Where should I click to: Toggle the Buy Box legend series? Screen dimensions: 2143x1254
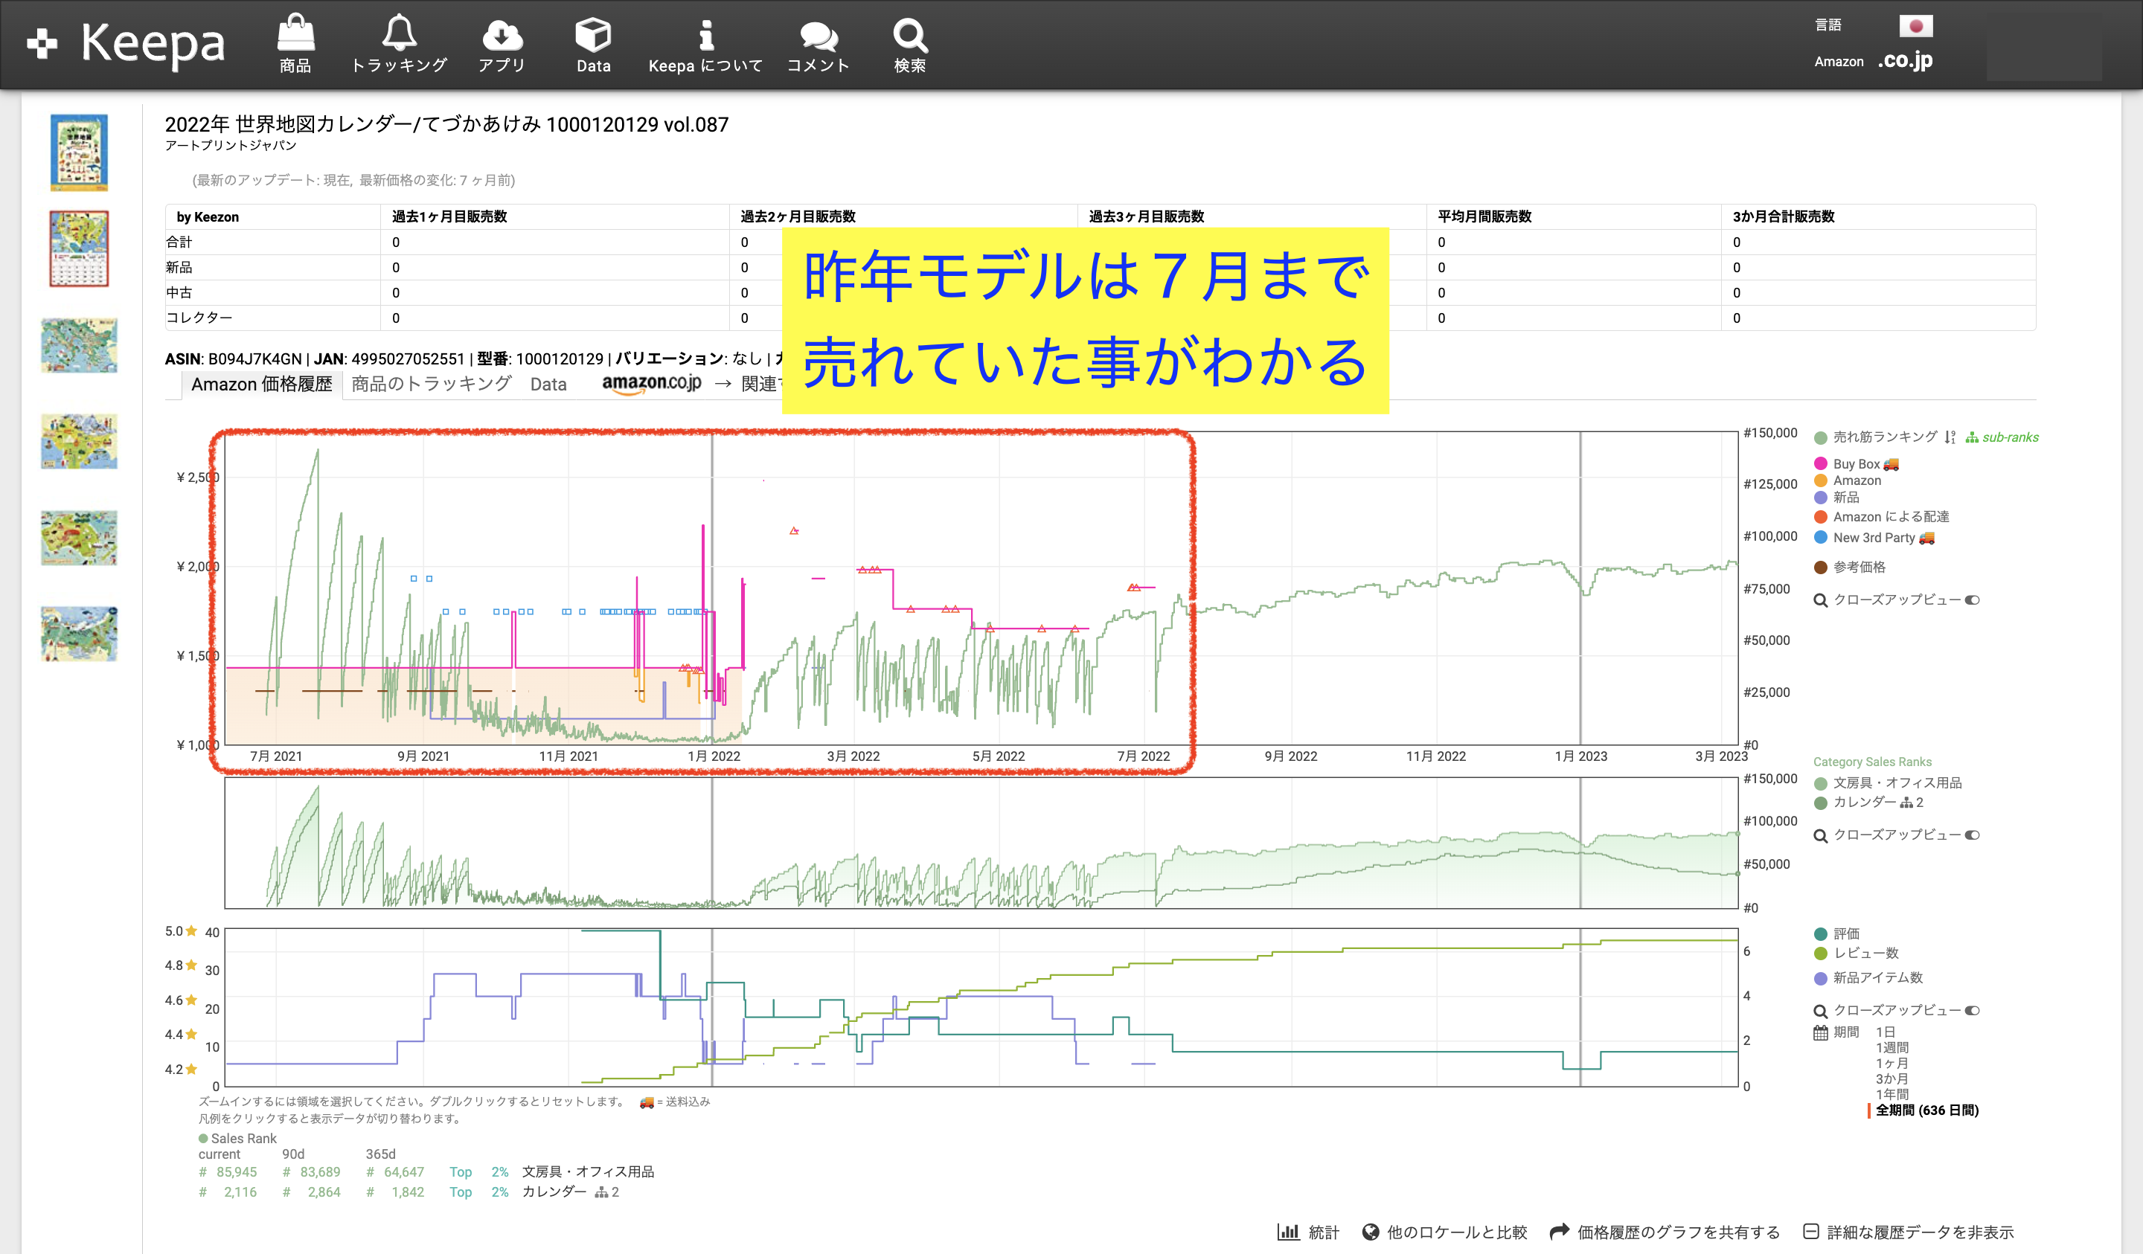(x=1856, y=464)
